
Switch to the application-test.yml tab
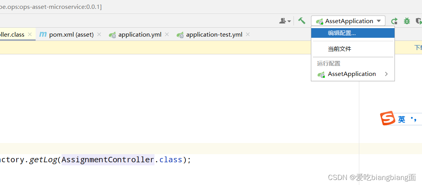pos(214,35)
